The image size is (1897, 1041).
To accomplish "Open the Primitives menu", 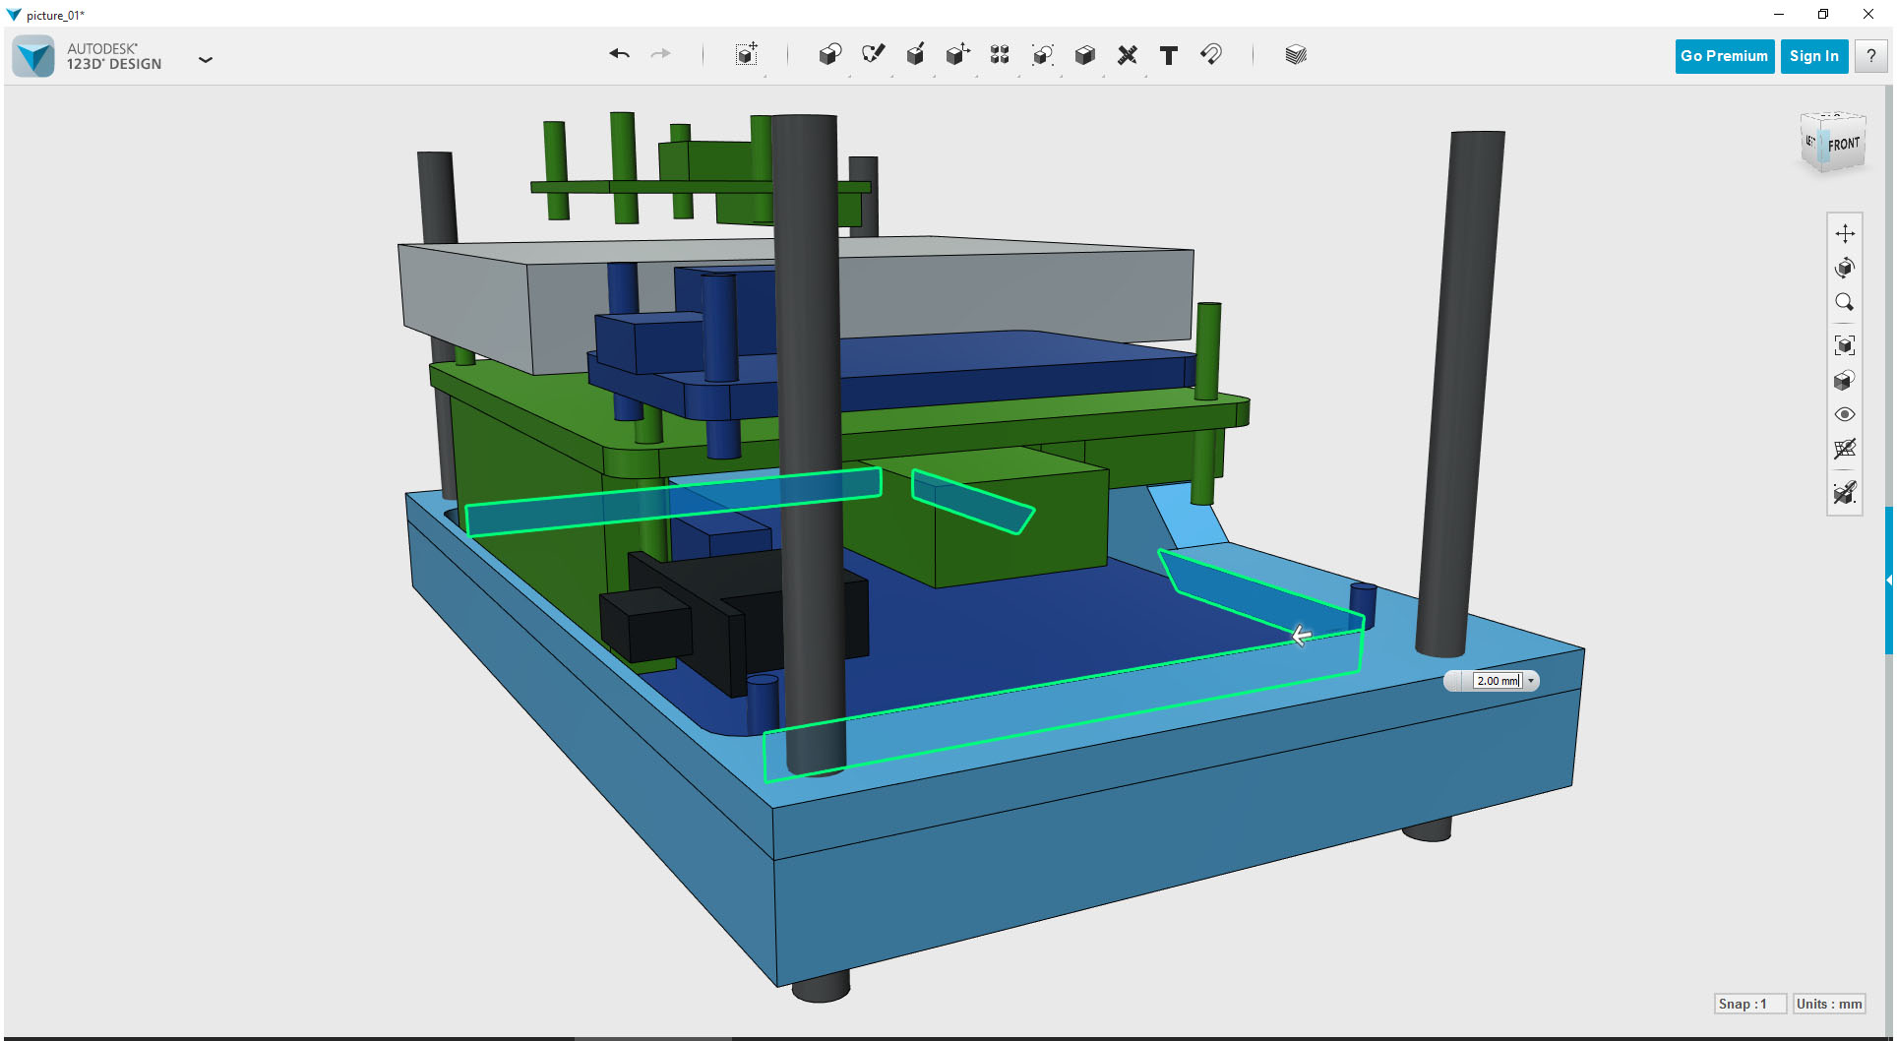I will pyautogui.click(x=830, y=54).
